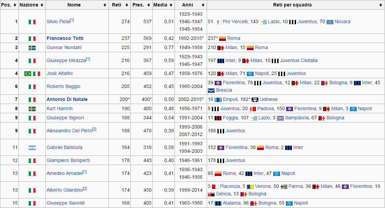
Task: Click the Padova crest in Kurt Hamrin's row
Action: pyautogui.click(x=253, y=109)
